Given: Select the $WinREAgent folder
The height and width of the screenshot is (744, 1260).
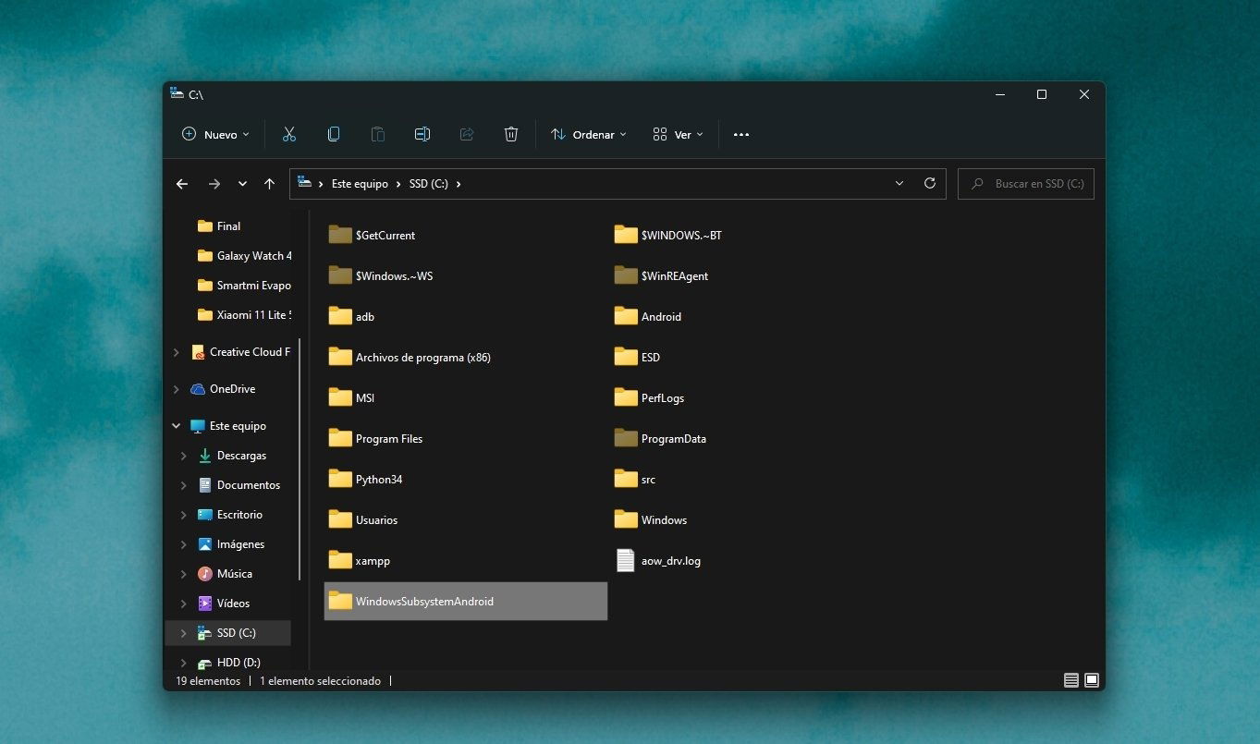Looking at the screenshot, I should (x=661, y=276).
